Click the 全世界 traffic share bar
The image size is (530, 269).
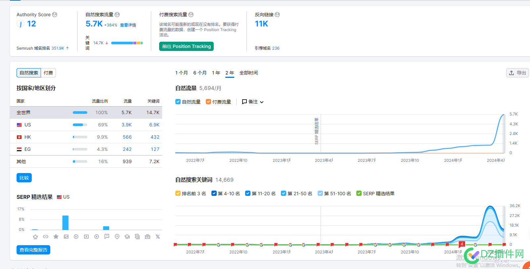tap(80, 112)
